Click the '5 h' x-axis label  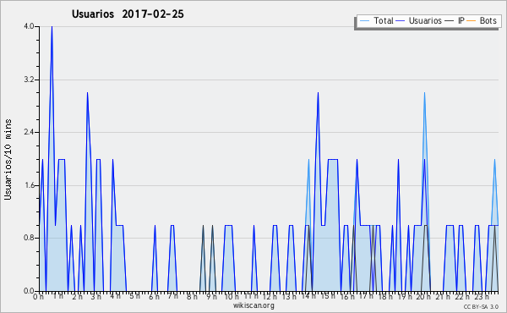point(135,296)
